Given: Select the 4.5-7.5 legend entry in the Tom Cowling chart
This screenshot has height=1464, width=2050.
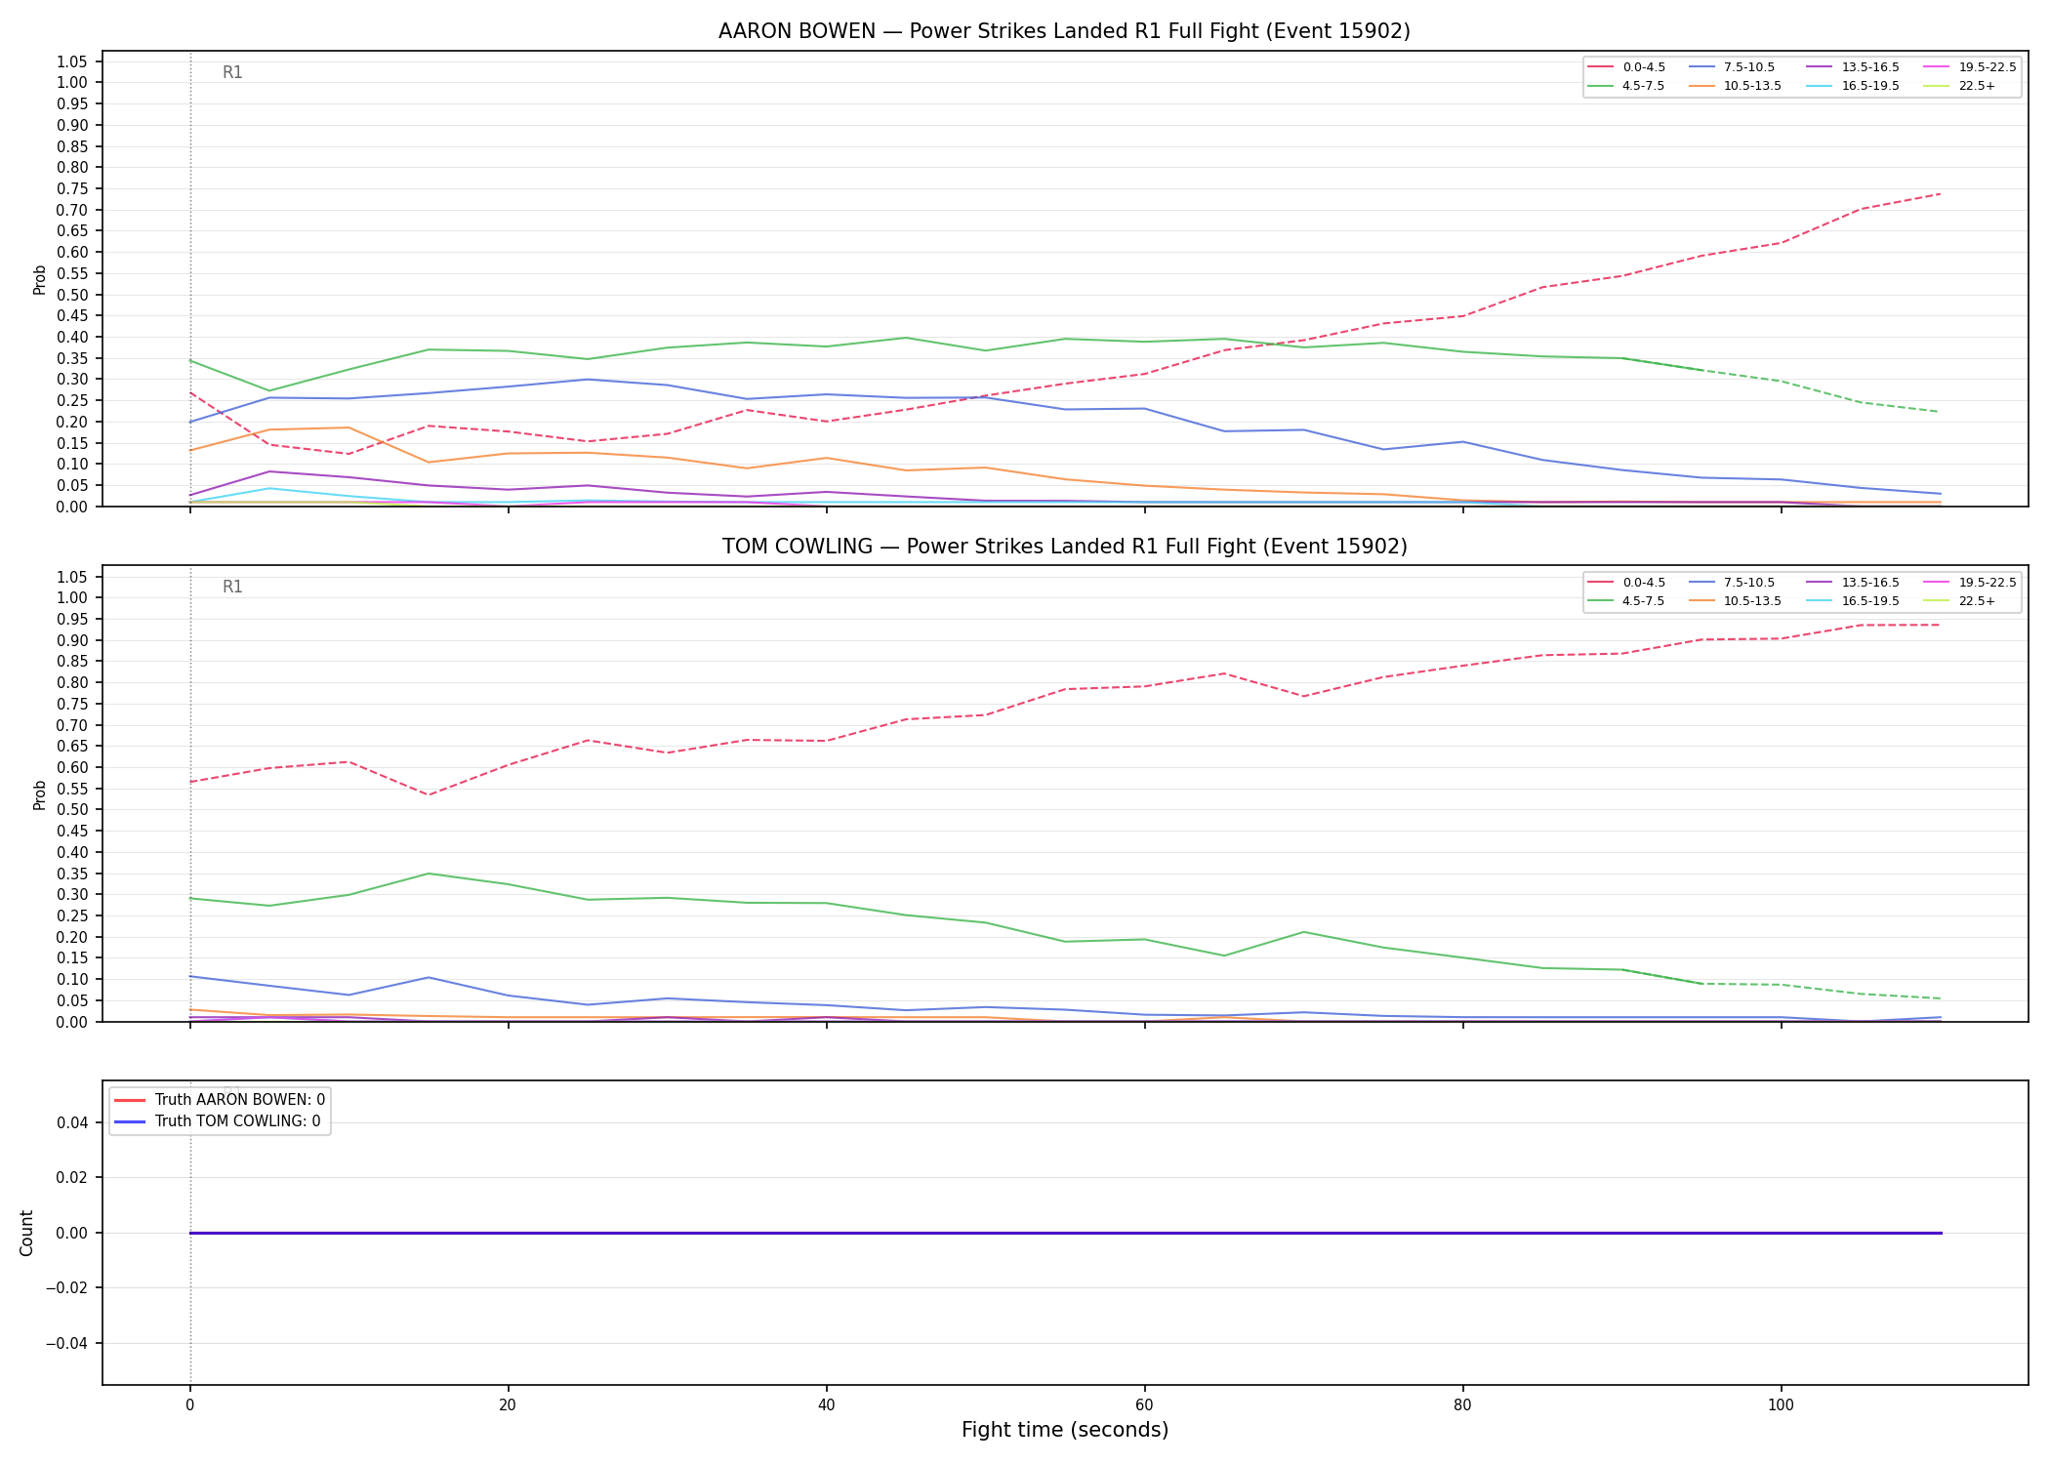Looking at the screenshot, I should 1626,601.
